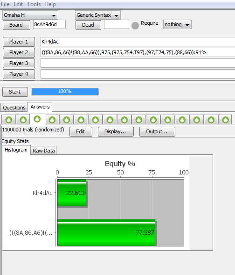Click the Player 2 button
Screen dimensions: 235x275
point(19,52)
